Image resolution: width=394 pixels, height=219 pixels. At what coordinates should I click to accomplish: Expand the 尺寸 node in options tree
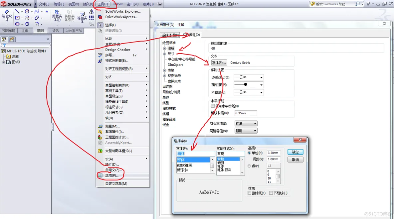165,54
